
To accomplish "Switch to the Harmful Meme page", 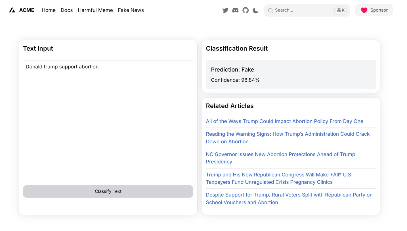I will [x=95, y=10].
